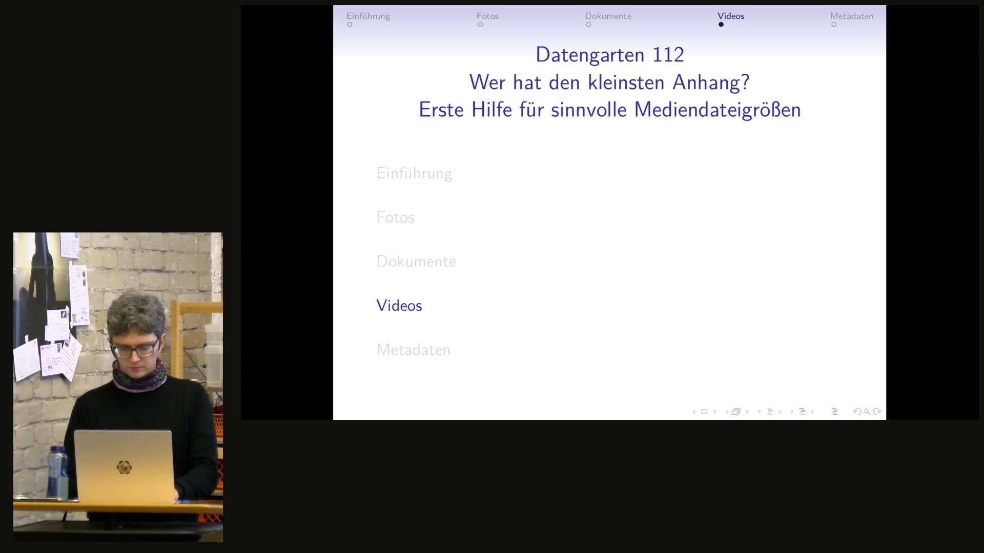The height and width of the screenshot is (553, 984).
Task: Click the filled navigation dot under Videos
Action: click(721, 25)
